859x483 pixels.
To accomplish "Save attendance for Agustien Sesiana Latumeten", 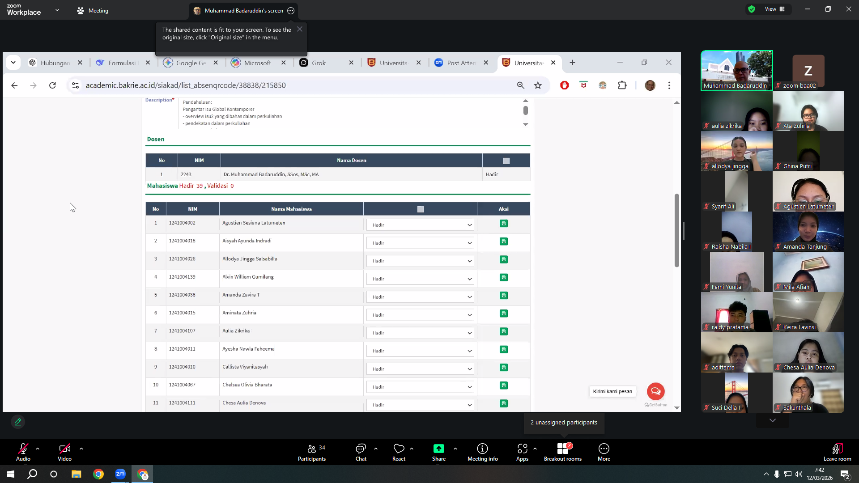I will coord(504,224).
